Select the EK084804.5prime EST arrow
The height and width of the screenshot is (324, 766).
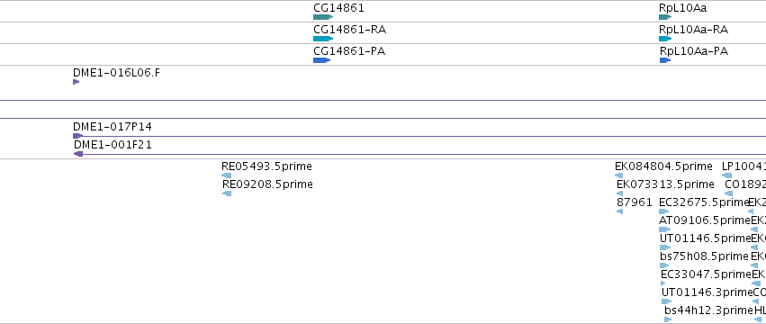(x=619, y=175)
